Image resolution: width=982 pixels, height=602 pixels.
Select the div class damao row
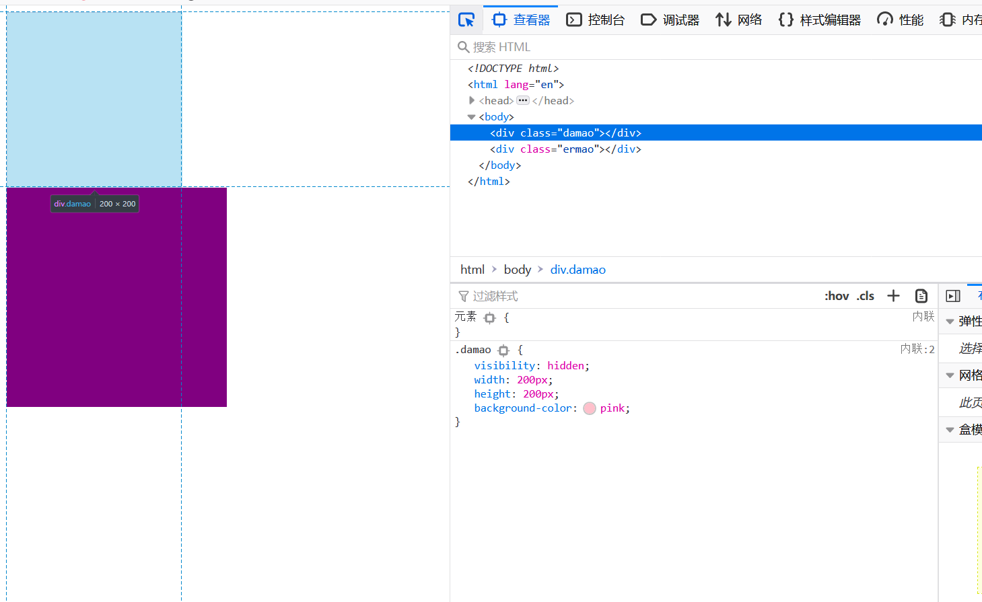[x=716, y=133]
